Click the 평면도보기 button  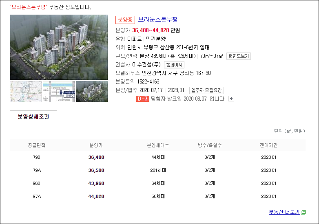(239, 56)
